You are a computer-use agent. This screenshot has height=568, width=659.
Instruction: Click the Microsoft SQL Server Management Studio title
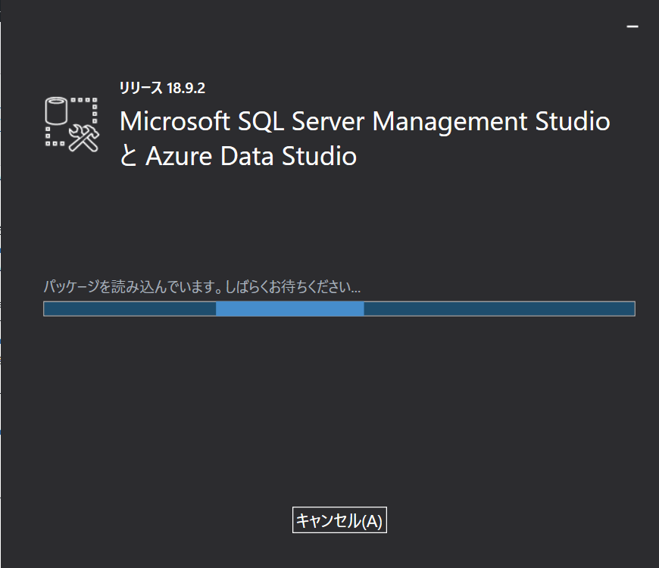pyautogui.click(x=365, y=121)
